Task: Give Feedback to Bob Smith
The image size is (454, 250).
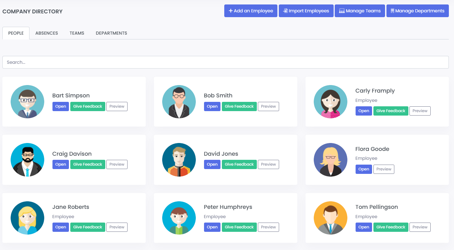Action: [239, 106]
